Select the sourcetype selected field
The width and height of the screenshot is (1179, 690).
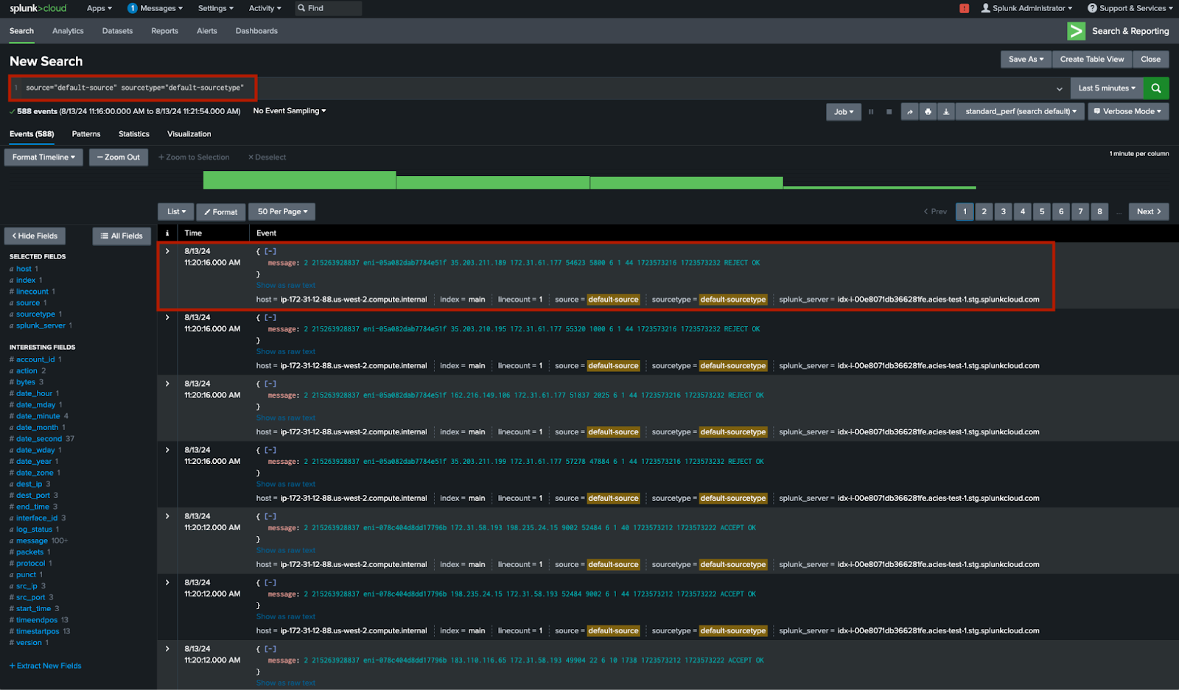pyautogui.click(x=35, y=314)
